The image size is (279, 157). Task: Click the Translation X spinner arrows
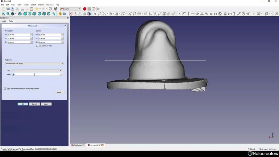(31, 35)
